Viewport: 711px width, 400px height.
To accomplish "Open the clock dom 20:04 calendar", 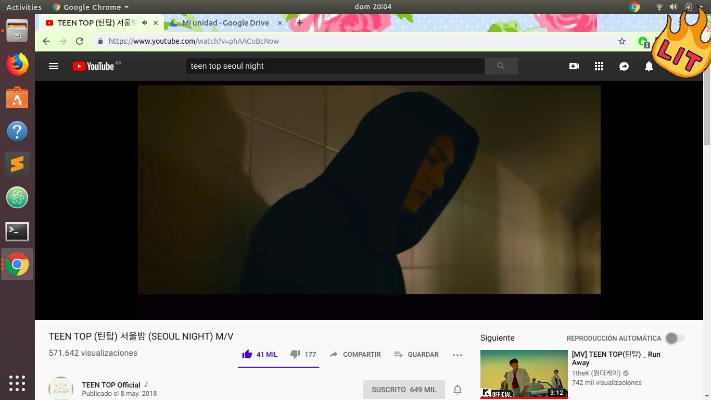I will (372, 7).
